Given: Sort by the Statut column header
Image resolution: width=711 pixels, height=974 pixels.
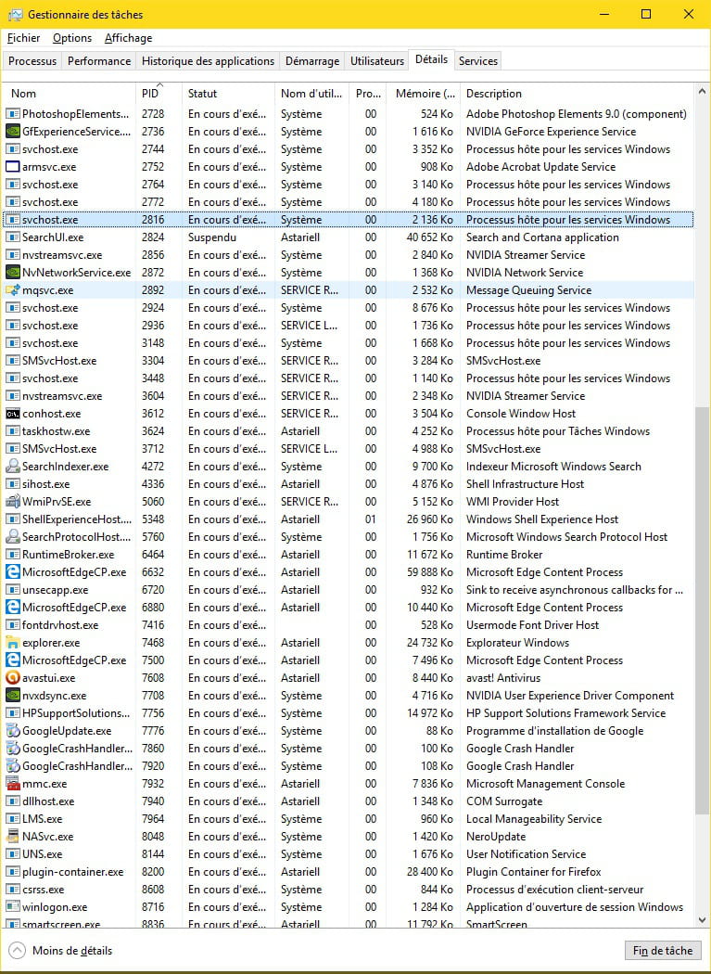Looking at the screenshot, I should tap(228, 94).
